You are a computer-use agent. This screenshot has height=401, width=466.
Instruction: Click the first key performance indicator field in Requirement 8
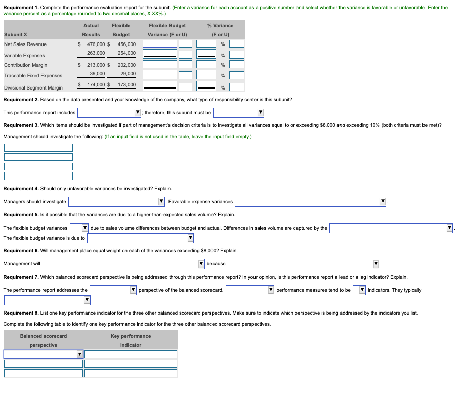[x=131, y=354]
